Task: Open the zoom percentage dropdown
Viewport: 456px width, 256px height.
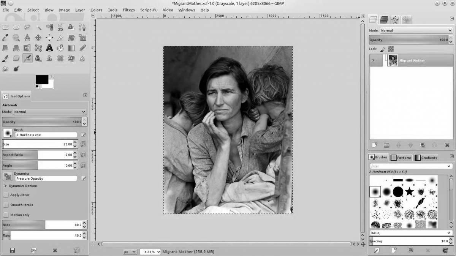Action: [x=150, y=251]
